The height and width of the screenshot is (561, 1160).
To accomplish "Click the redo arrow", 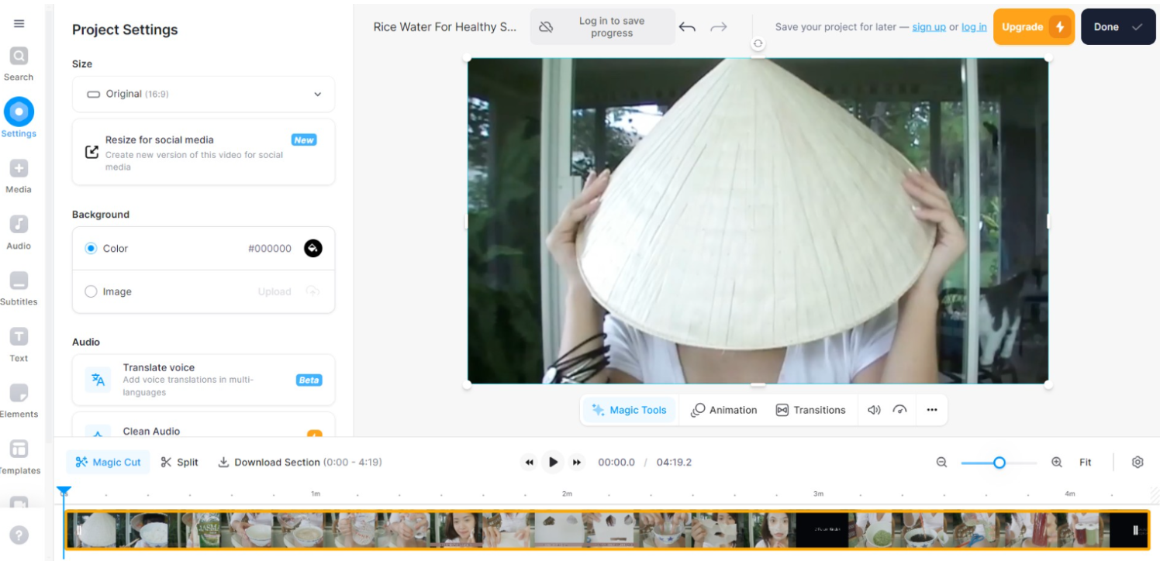I will click(719, 27).
